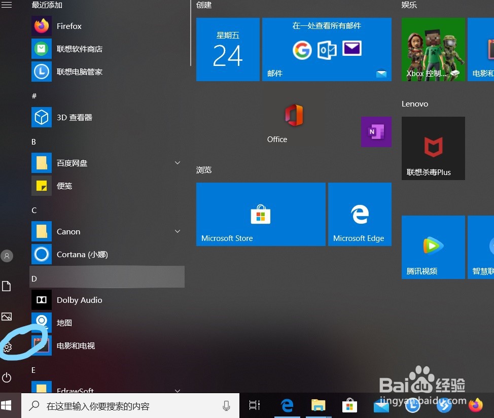Expand the 百度网盘 folder
Image resolution: width=494 pixels, height=418 pixels.
point(178,163)
